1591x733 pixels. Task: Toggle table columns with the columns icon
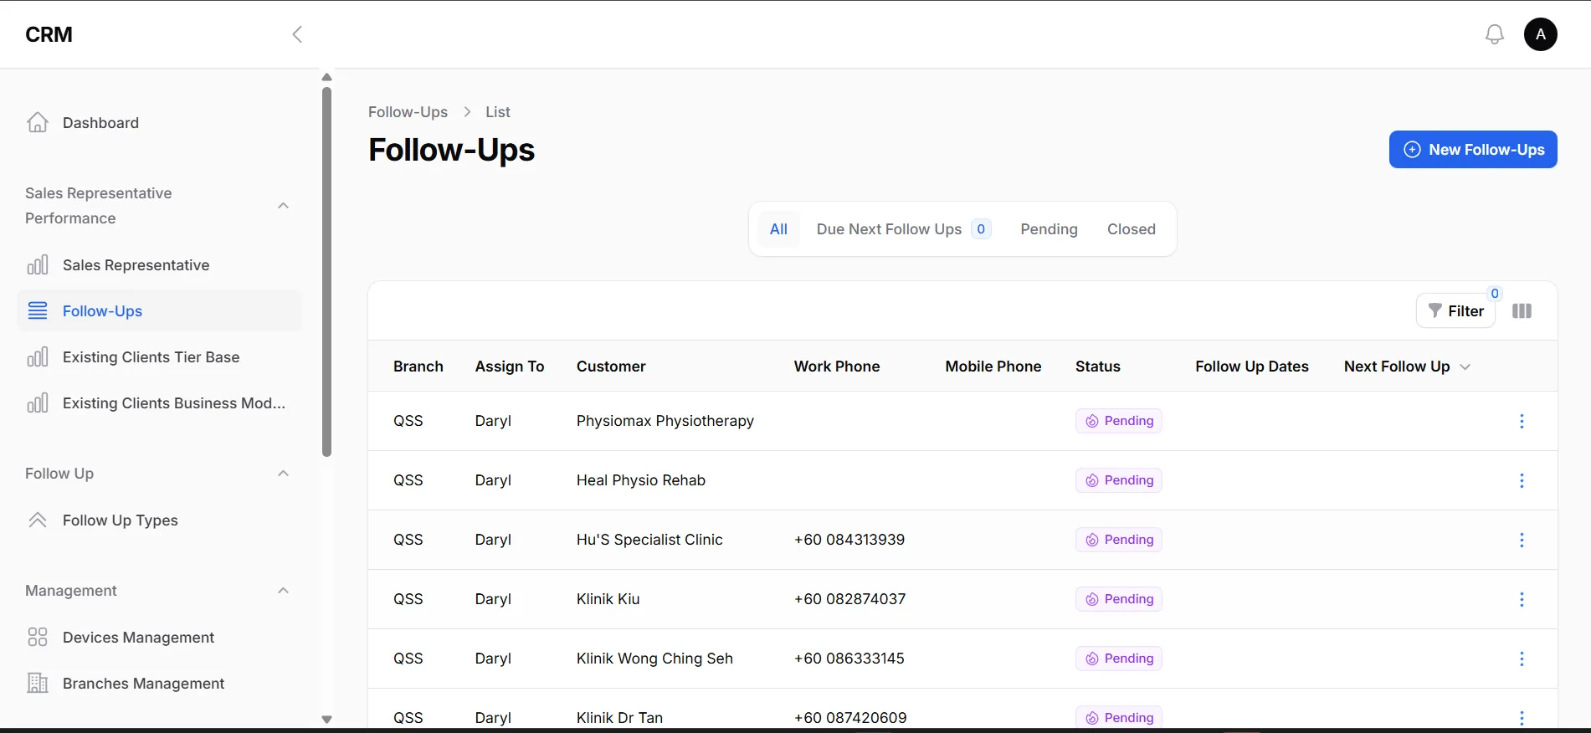[1522, 311]
